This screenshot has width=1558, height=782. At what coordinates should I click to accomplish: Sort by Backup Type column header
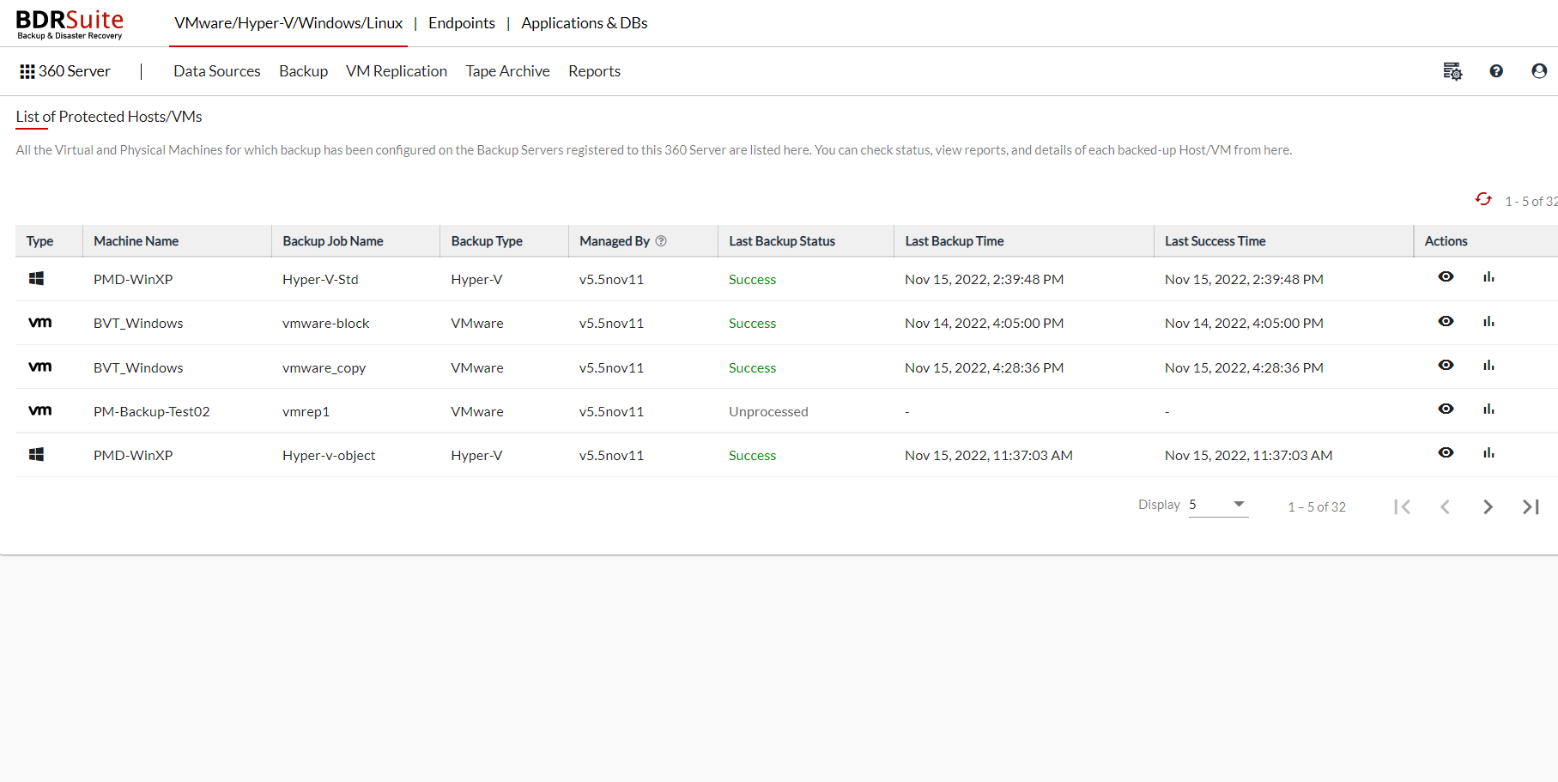[487, 241]
